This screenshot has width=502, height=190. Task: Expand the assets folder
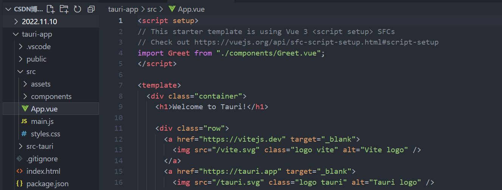25,84
